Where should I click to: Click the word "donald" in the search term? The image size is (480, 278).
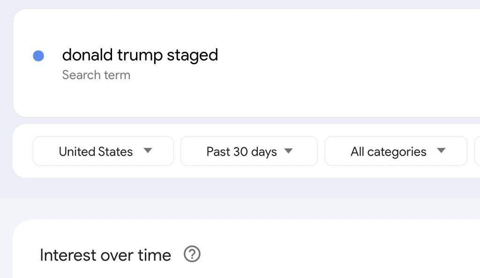(88, 55)
